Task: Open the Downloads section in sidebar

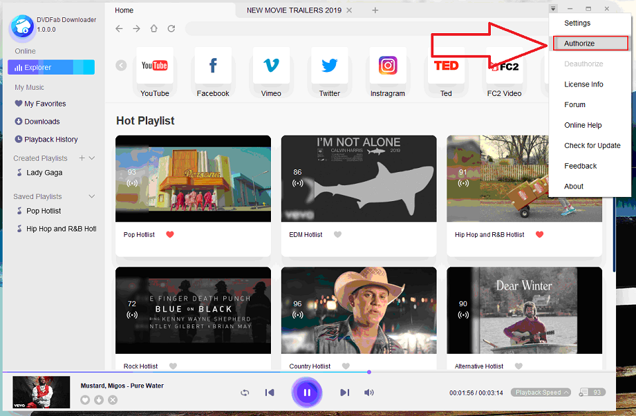Action: tap(41, 122)
